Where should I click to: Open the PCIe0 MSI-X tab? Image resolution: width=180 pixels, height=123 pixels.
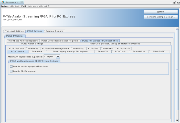pos(139,52)
